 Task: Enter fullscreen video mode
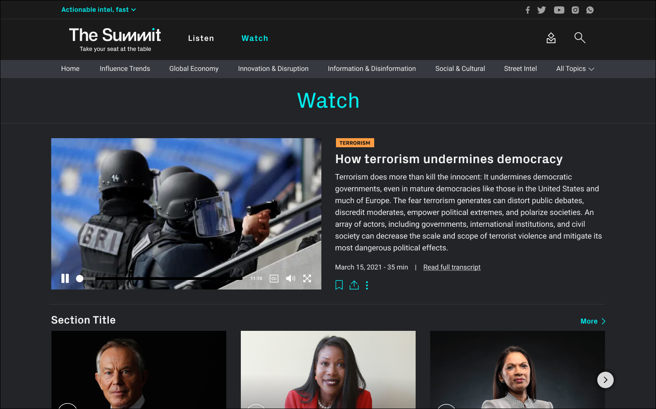[307, 279]
